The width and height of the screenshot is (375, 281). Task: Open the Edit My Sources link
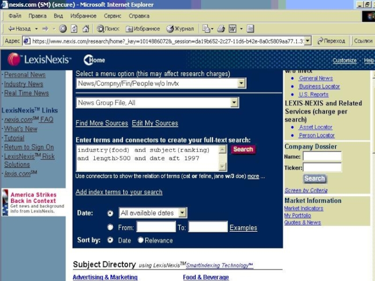155,123
